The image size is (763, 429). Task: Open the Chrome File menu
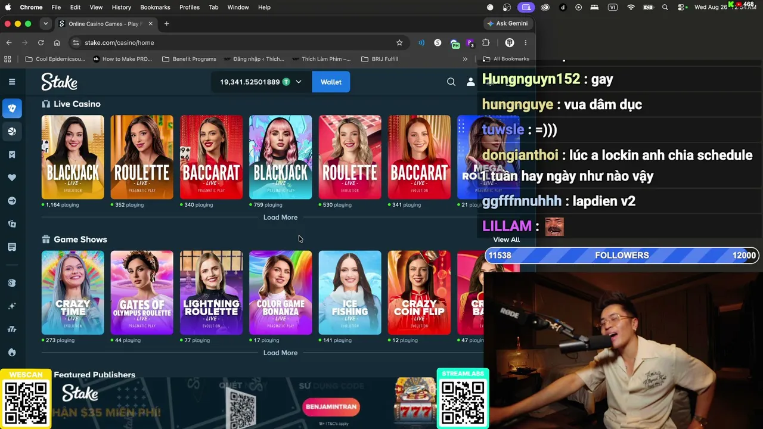pyautogui.click(x=56, y=7)
